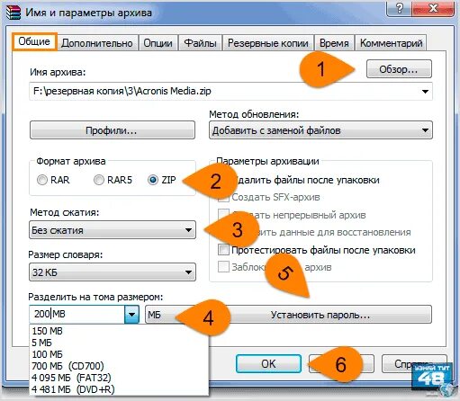Open the Опции tab

pos(158,43)
